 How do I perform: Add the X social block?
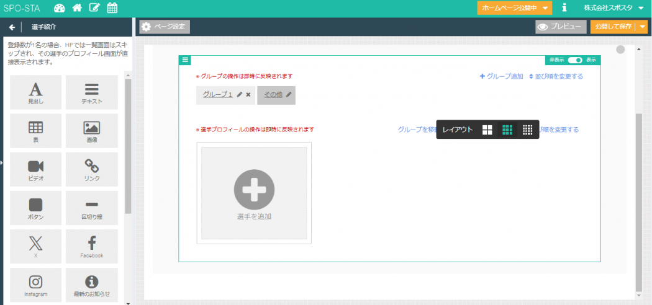click(x=36, y=246)
